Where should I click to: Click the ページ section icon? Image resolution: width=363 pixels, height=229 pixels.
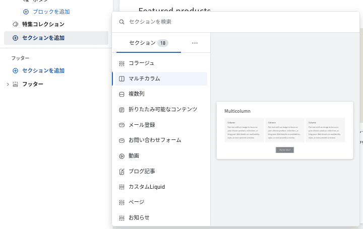[x=122, y=202]
